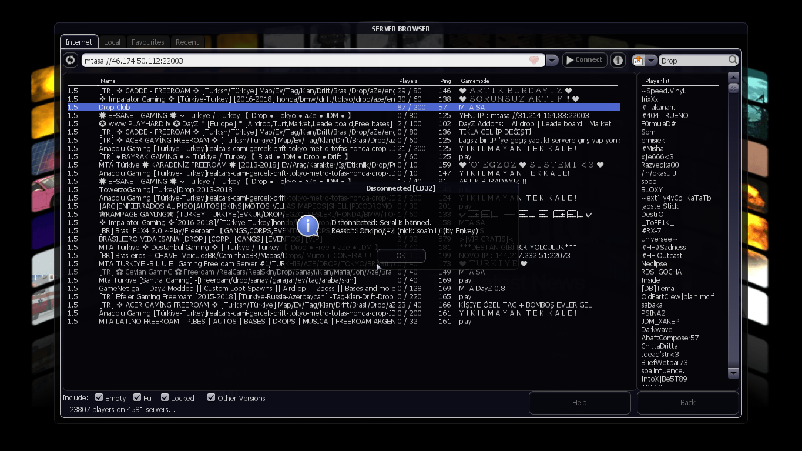Sort servers by Gamemode column header
The image size is (802, 451).
(x=475, y=81)
